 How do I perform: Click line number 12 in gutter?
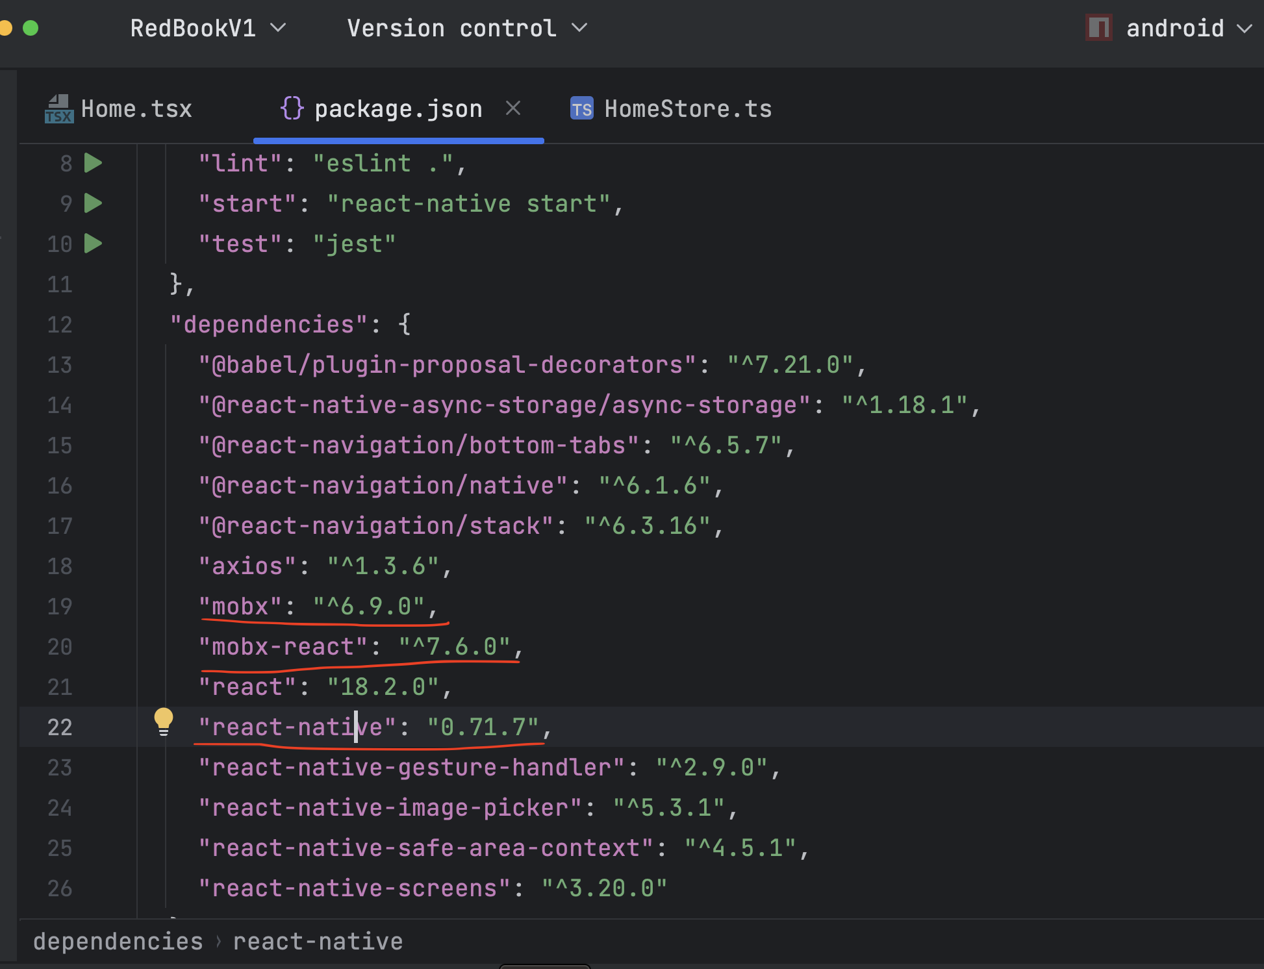[60, 324]
